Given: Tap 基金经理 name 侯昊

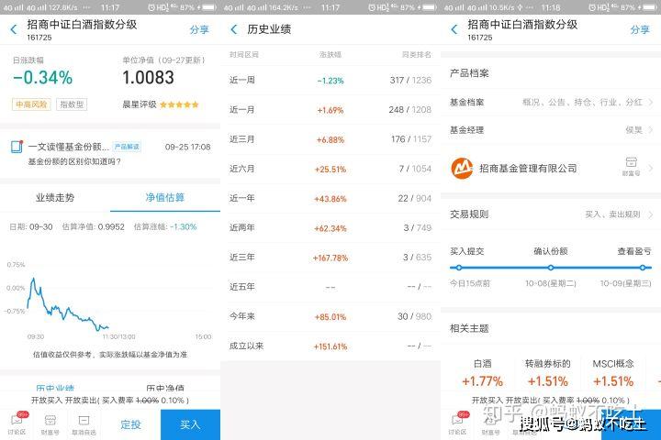Looking at the screenshot, I should (x=633, y=129).
